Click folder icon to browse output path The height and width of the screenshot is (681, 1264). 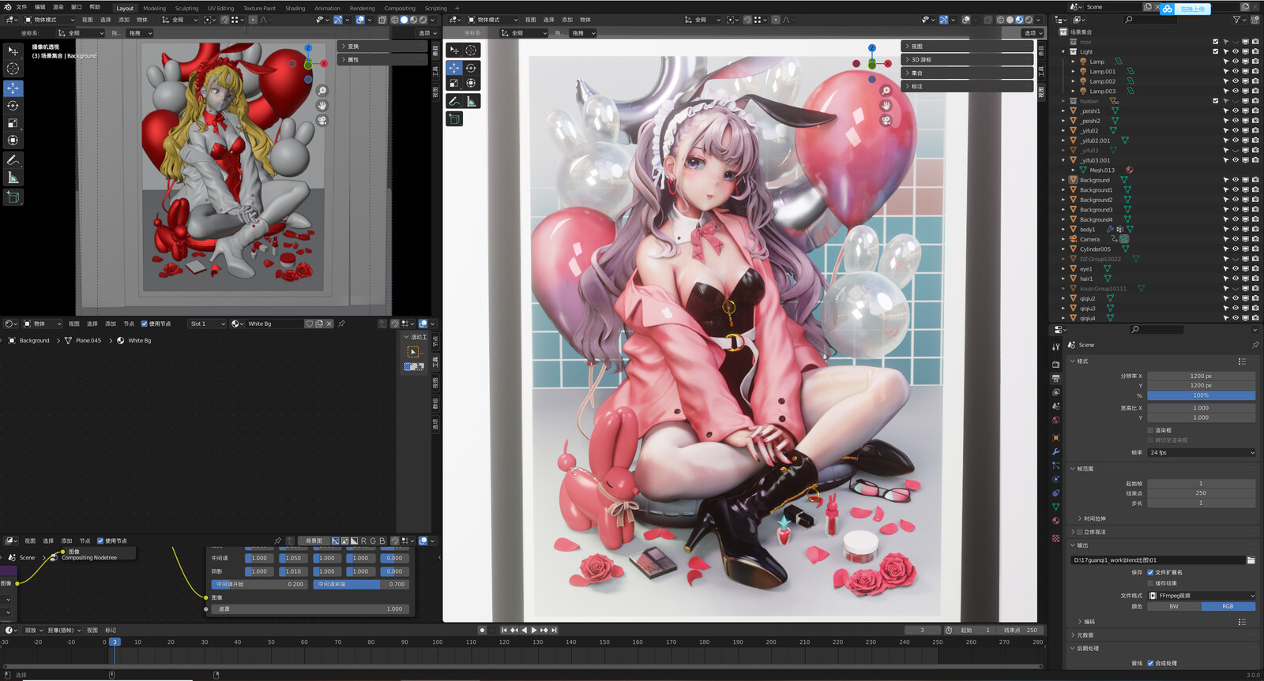[1251, 560]
